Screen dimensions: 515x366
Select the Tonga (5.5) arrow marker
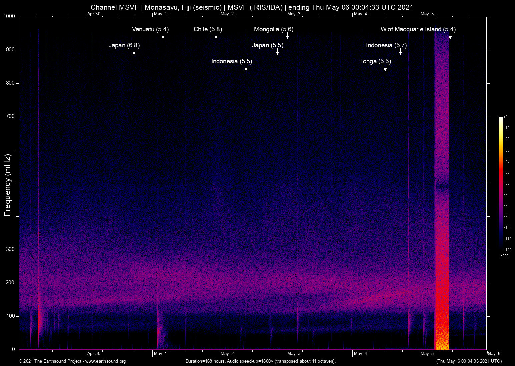pyautogui.click(x=385, y=68)
